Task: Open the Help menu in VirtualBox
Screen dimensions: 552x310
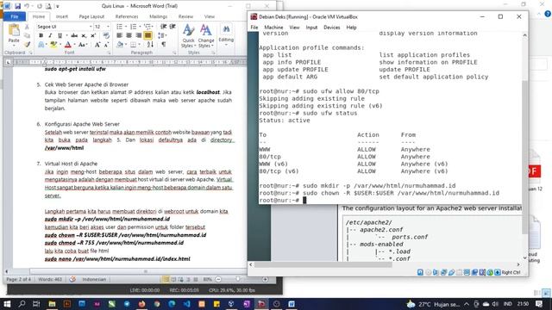Action: [x=351, y=28]
